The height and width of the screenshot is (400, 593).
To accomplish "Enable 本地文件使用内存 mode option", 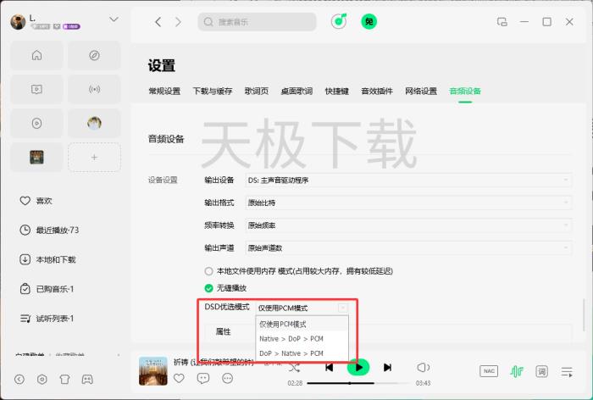I will pyautogui.click(x=209, y=271).
